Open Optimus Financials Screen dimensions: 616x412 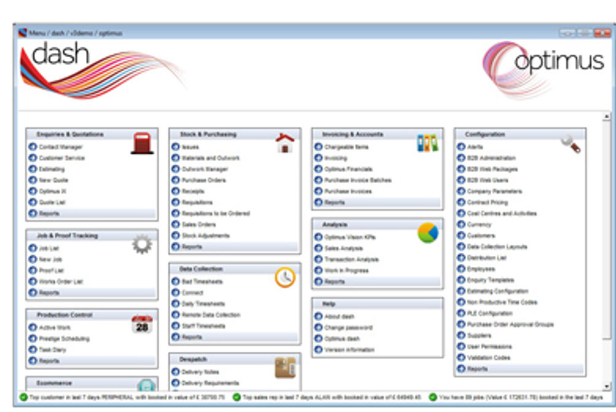(348, 169)
